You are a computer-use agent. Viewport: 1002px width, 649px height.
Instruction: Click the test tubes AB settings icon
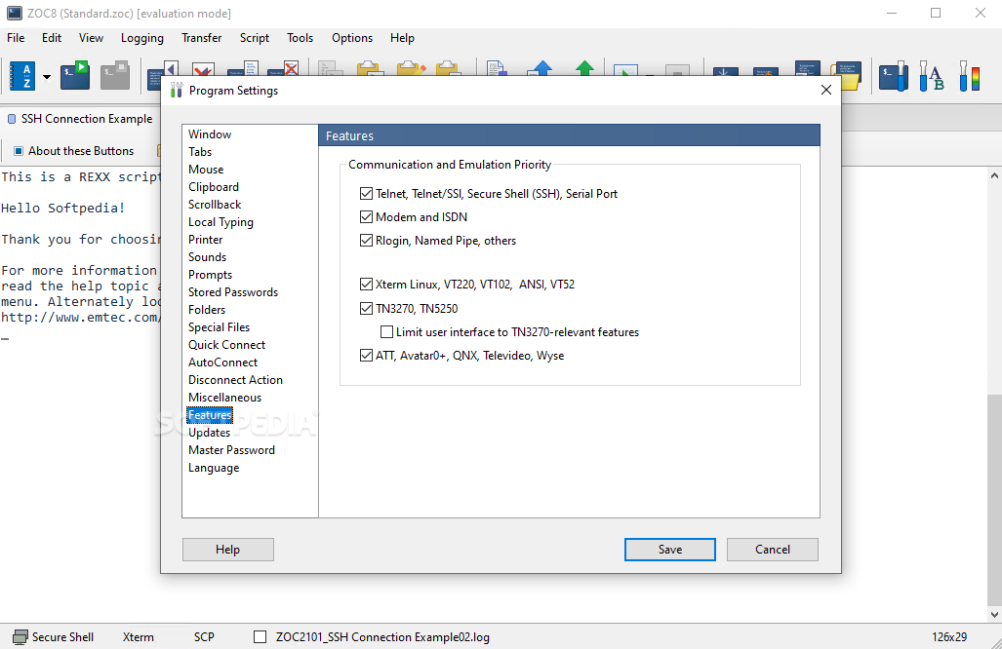(932, 76)
